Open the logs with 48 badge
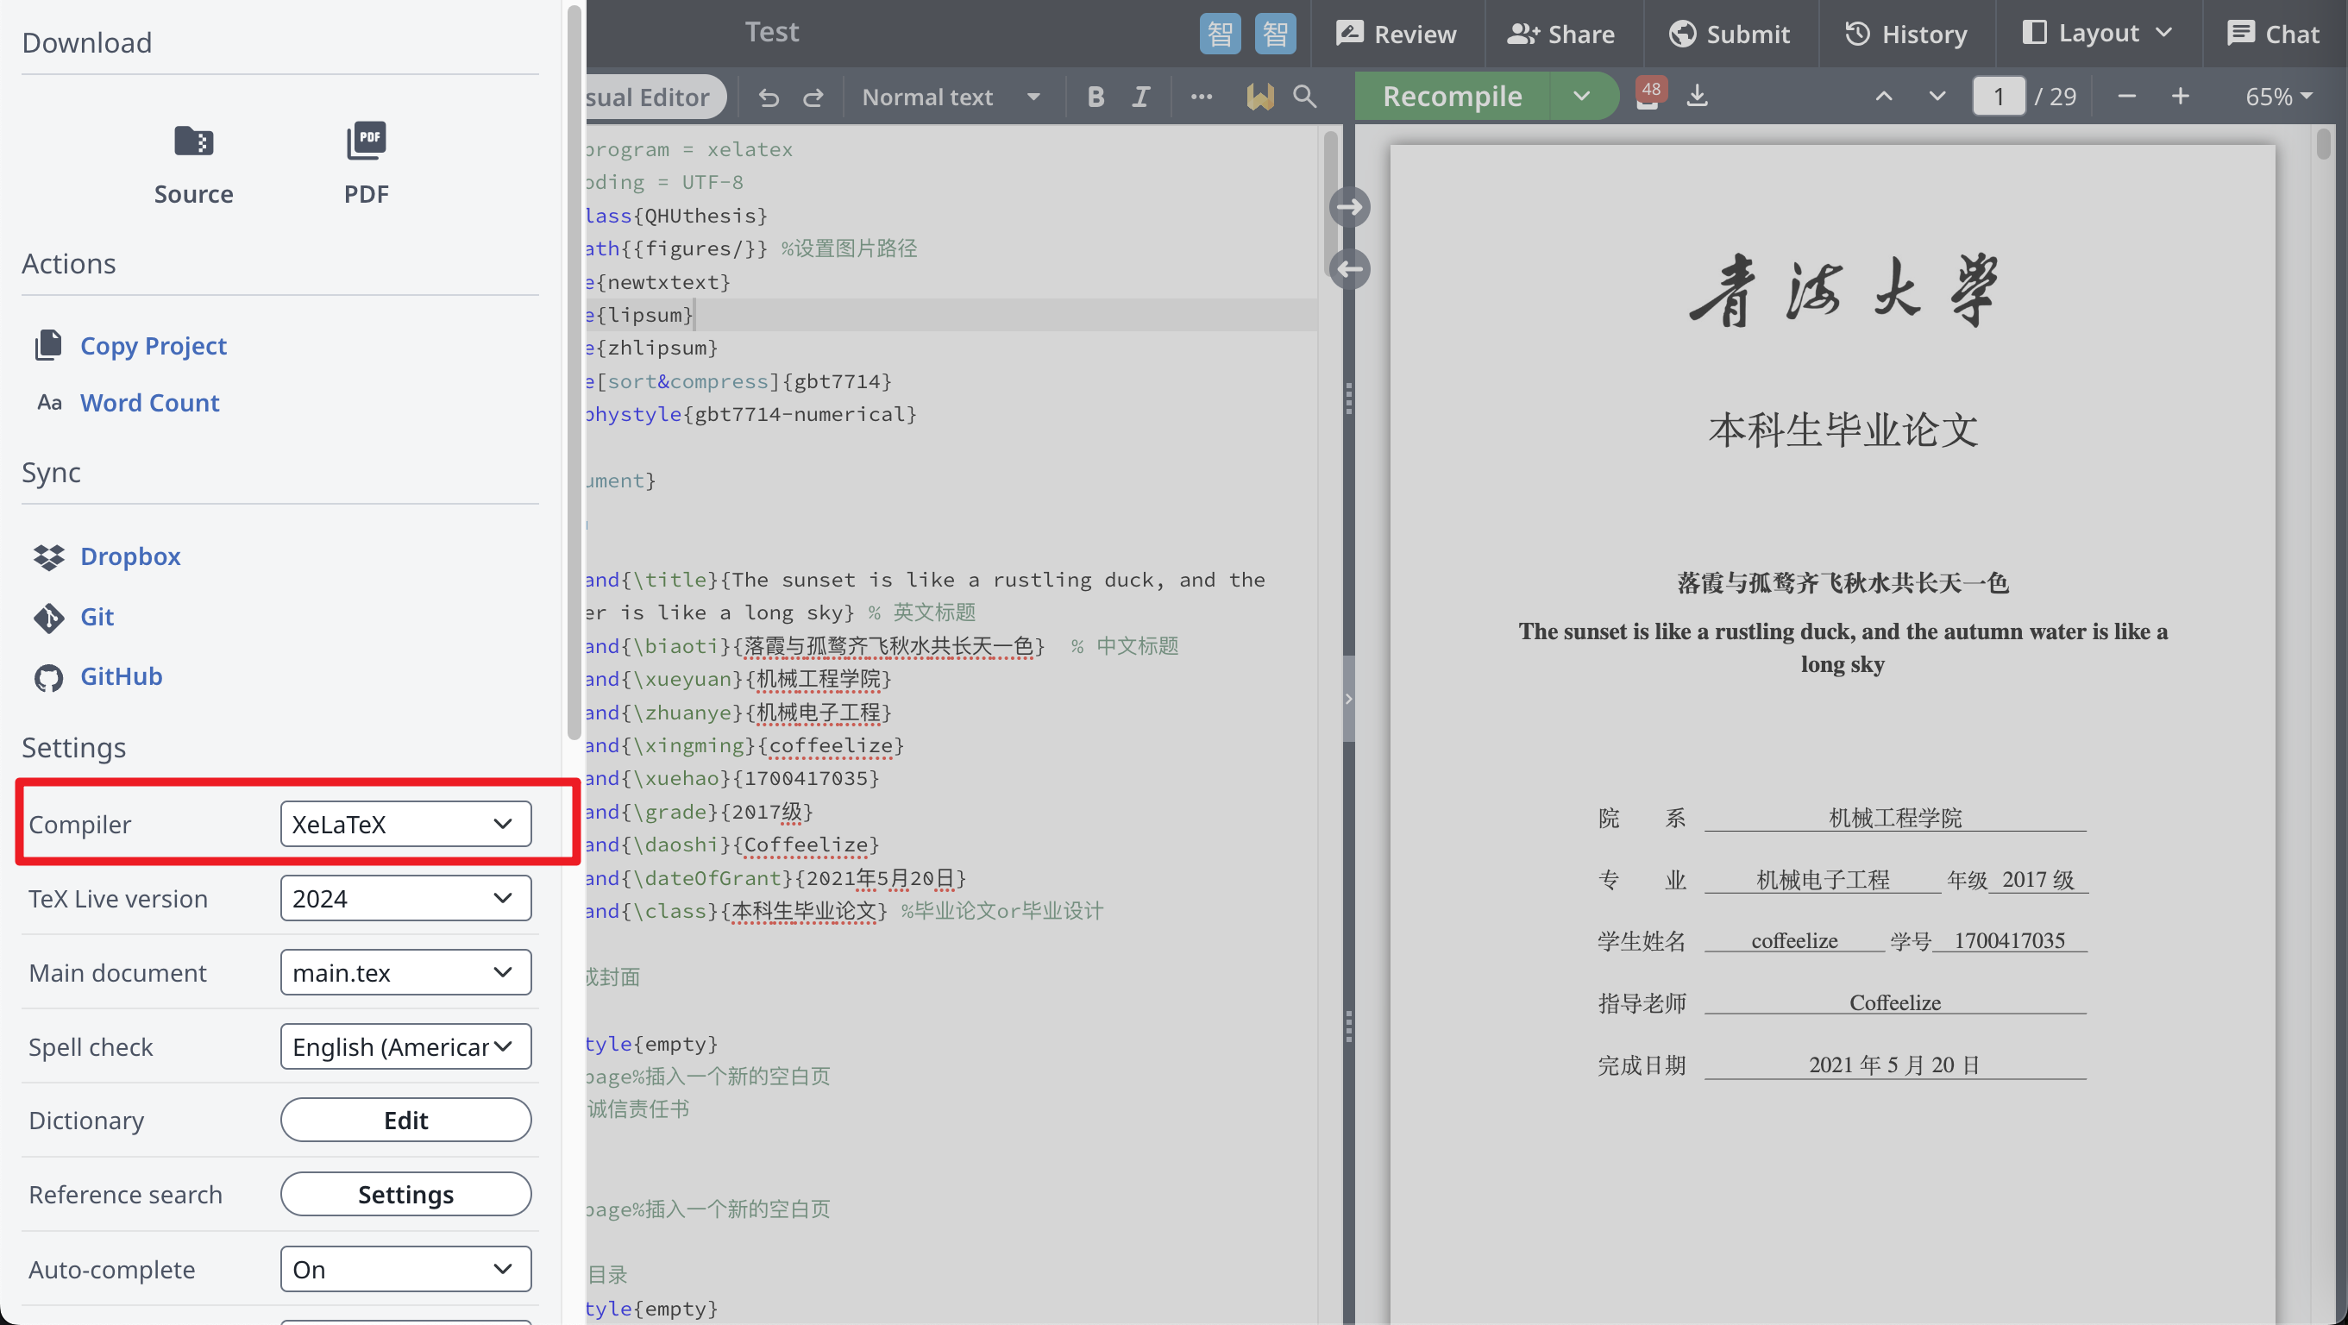The width and height of the screenshot is (2348, 1325). (1648, 95)
